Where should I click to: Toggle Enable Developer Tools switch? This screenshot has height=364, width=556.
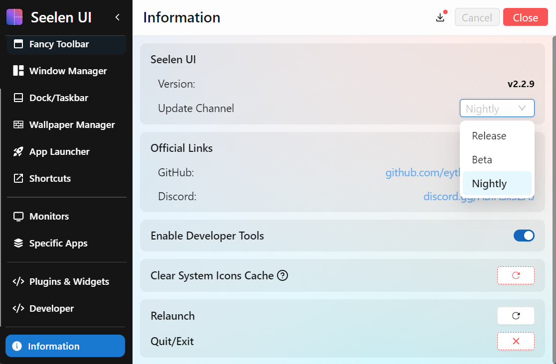[524, 236]
